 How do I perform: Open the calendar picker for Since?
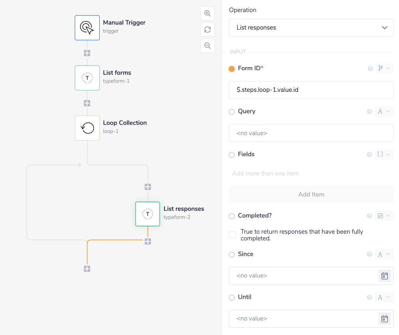coord(384,276)
